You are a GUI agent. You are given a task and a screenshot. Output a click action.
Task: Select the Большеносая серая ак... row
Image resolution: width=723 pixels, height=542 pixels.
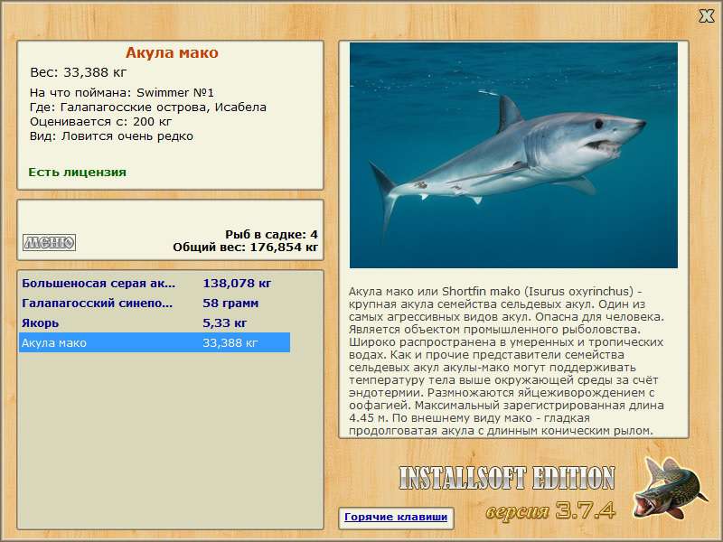tap(155, 283)
